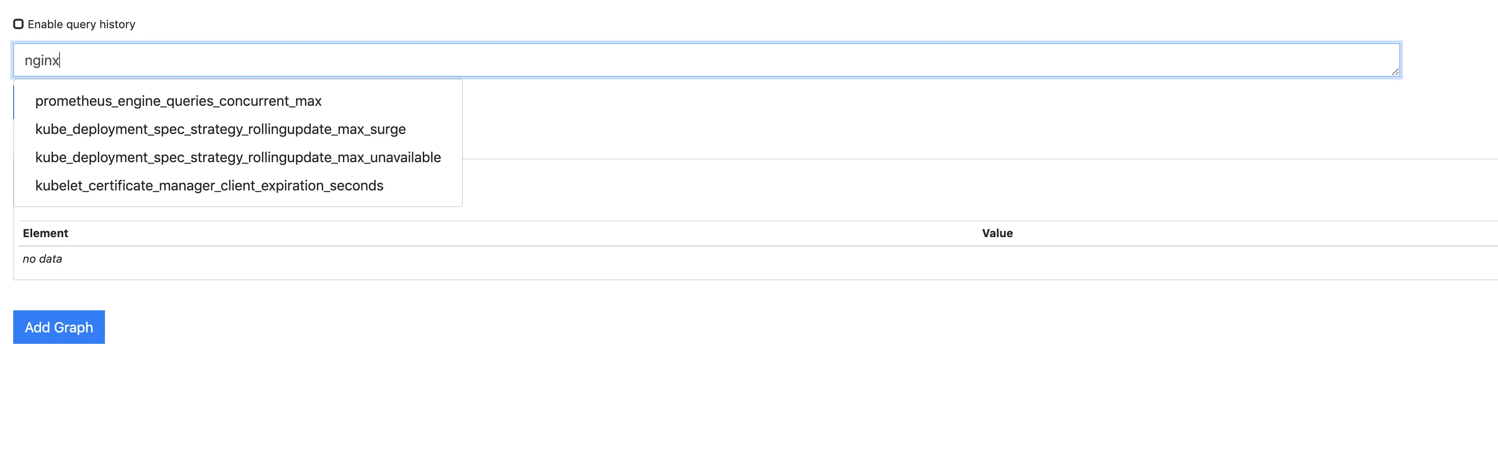
Task: Enable the query history checkbox
Action: (19, 24)
